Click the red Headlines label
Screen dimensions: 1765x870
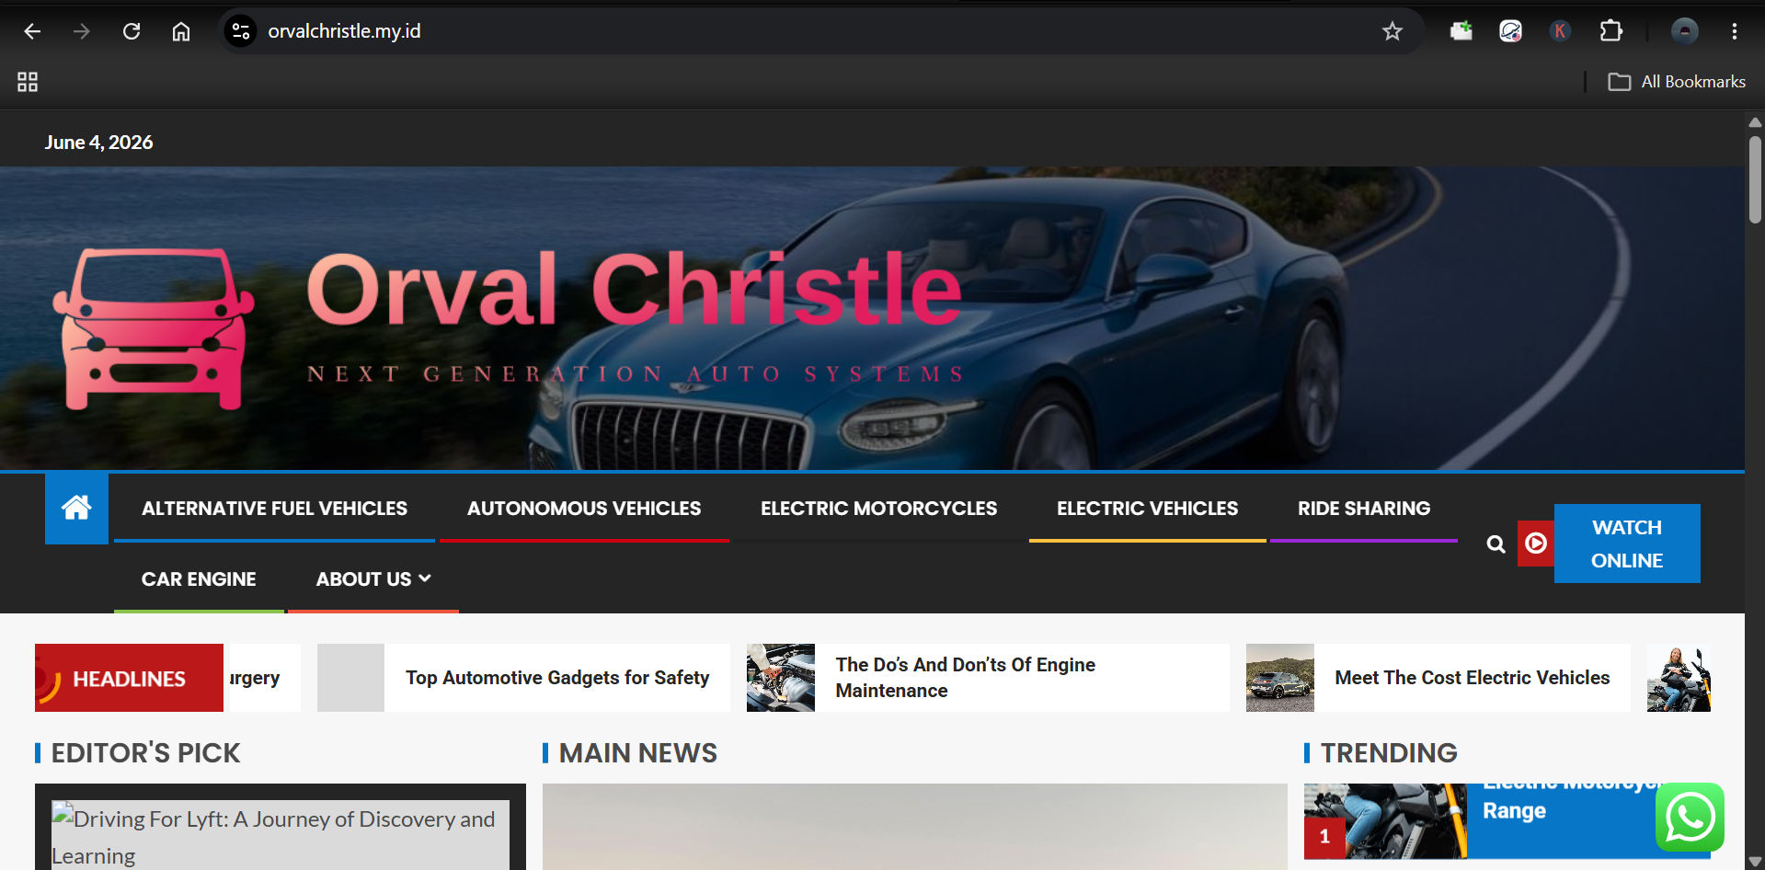click(129, 678)
